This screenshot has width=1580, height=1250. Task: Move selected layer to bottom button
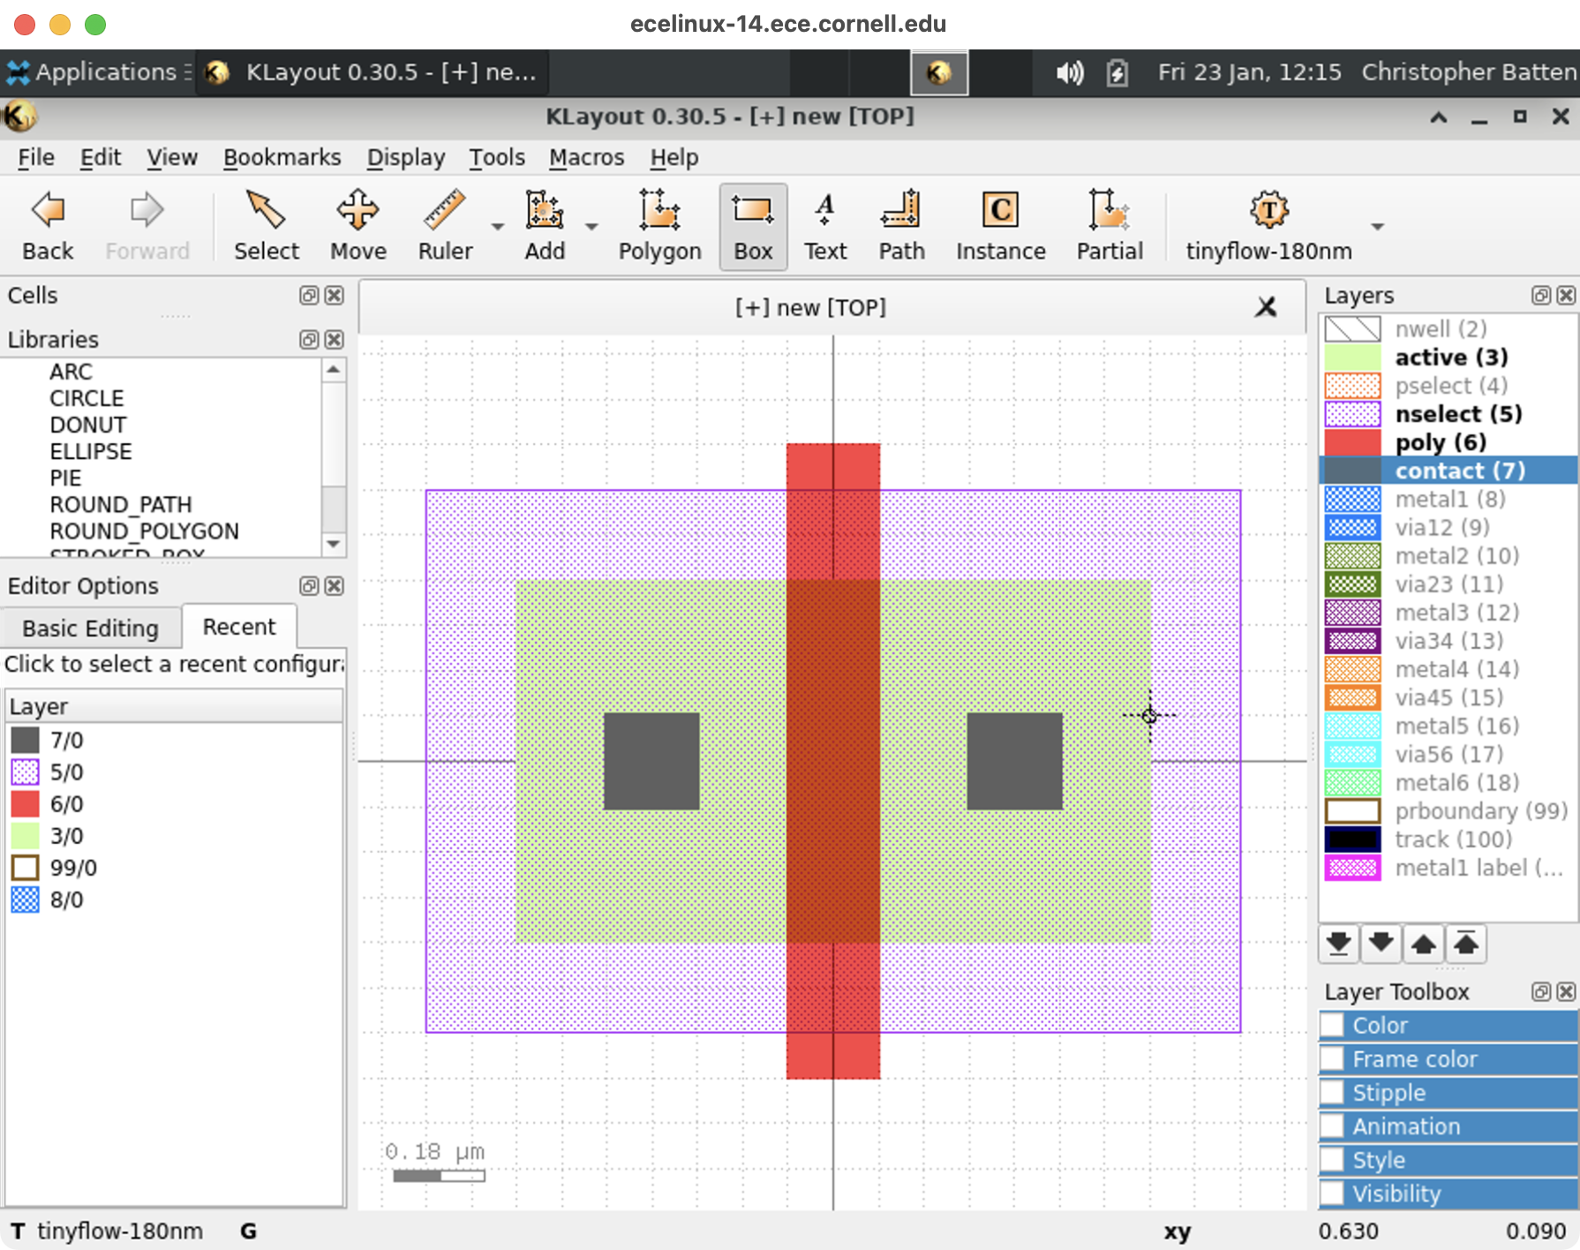1338,943
